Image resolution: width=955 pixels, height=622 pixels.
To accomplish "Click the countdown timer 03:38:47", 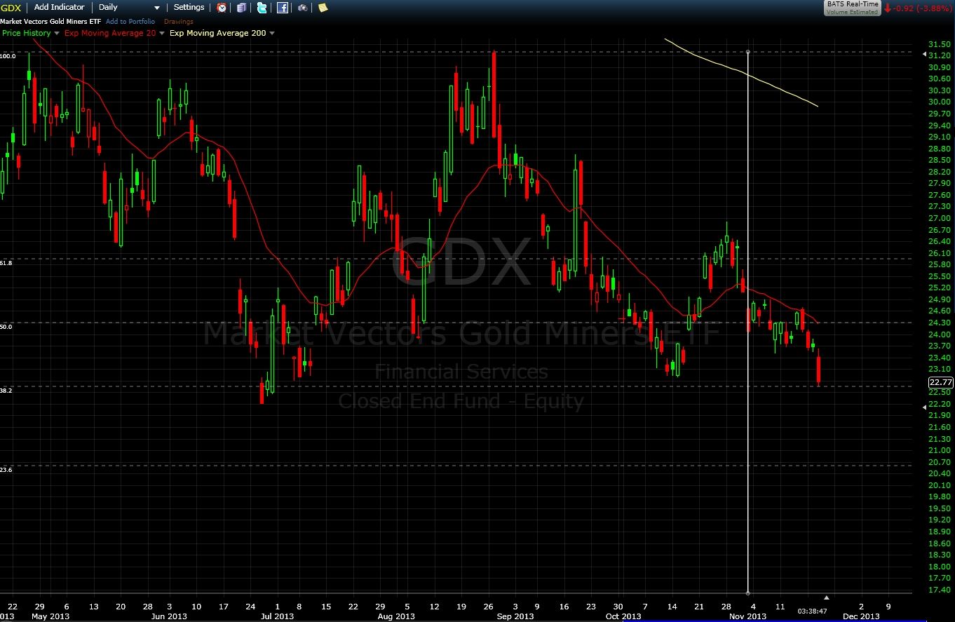I will (812, 611).
